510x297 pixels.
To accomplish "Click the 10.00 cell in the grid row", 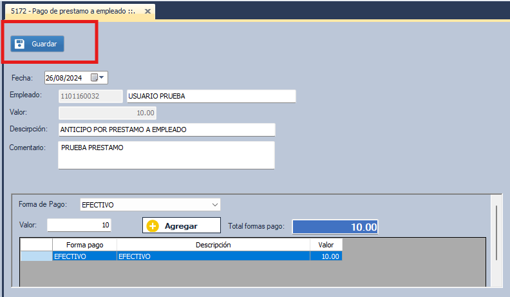I will point(326,256).
